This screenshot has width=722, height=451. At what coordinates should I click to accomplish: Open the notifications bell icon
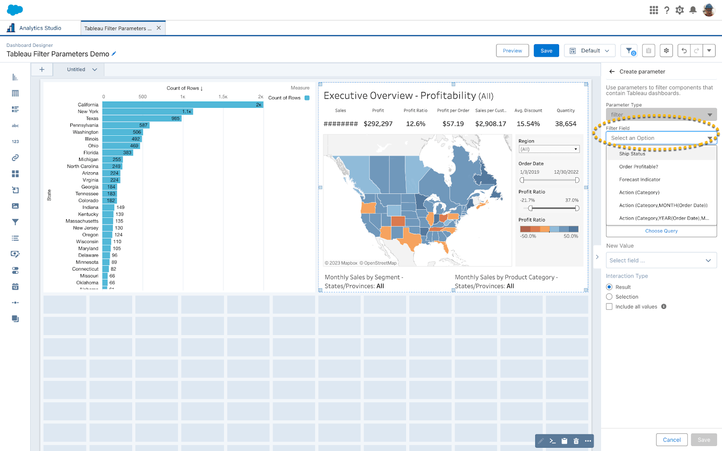click(x=693, y=10)
